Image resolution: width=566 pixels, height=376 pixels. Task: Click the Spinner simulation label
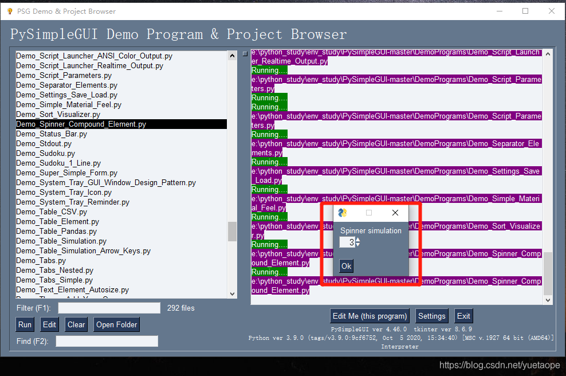click(x=371, y=231)
